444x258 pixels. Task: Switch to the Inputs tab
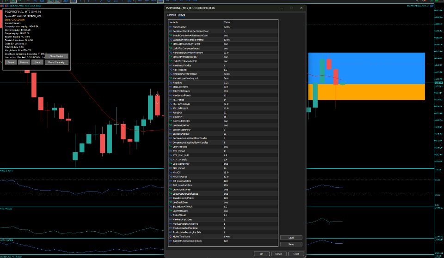click(x=182, y=15)
